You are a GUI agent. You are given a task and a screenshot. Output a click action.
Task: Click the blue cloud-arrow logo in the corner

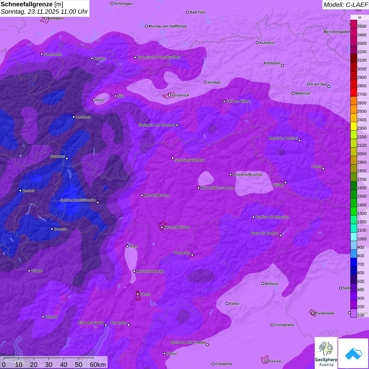pyautogui.click(x=353, y=353)
